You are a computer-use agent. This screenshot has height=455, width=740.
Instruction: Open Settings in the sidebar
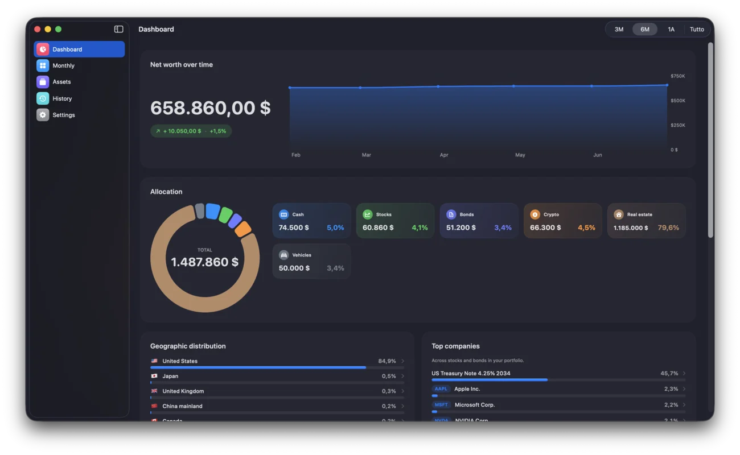tap(79, 115)
